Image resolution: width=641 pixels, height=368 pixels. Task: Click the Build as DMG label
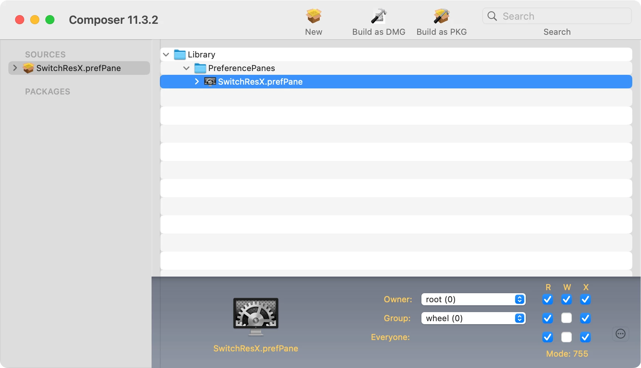[x=379, y=32]
